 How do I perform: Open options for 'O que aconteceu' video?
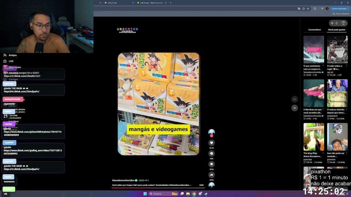(x=323, y=66)
